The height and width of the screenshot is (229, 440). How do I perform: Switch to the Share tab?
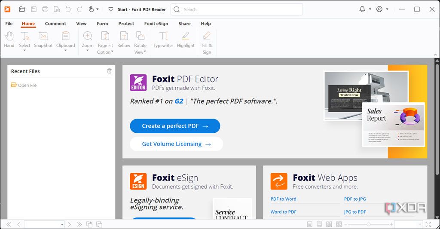185,24
